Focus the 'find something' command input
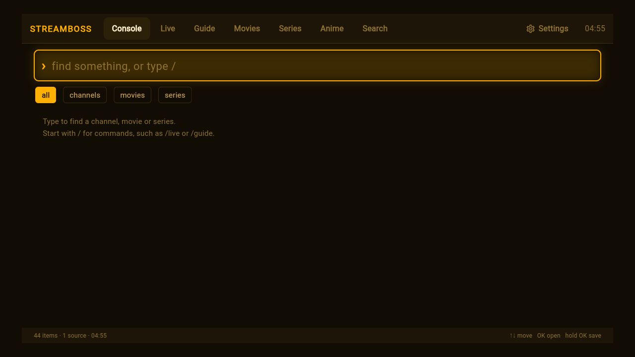 click(317, 65)
